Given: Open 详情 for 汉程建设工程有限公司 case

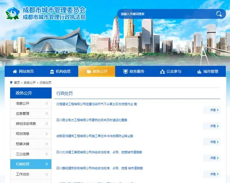Looking at the screenshot, I should 214,110.
